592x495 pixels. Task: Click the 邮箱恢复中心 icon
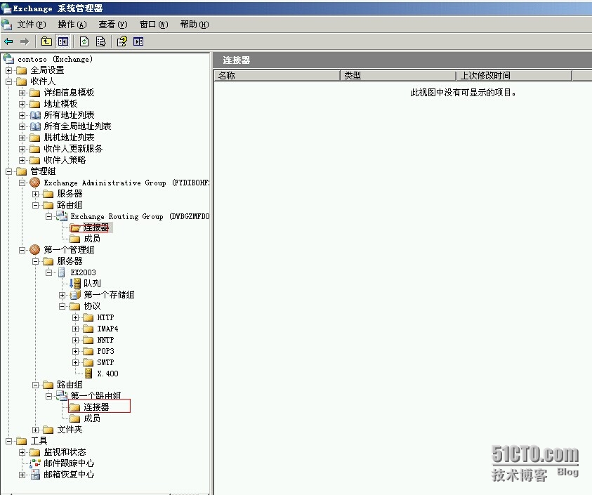pos(35,474)
